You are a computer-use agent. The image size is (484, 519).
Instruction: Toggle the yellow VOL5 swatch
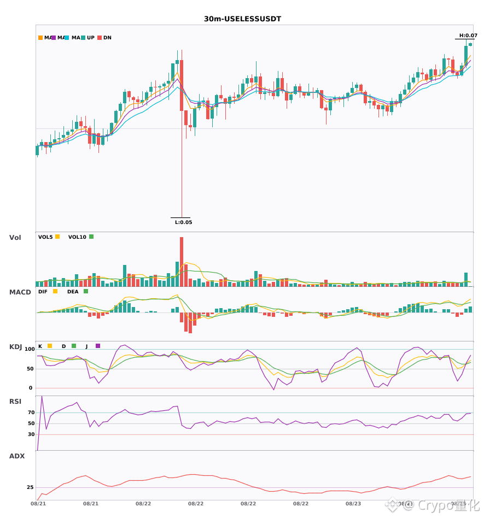pos(57,237)
